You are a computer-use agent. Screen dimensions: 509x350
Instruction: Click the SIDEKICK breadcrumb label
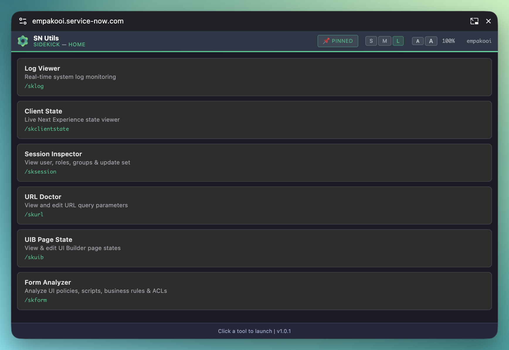coord(47,45)
